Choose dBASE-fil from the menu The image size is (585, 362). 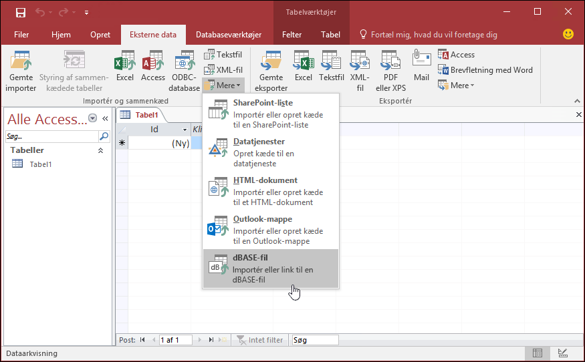tap(271, 268)
